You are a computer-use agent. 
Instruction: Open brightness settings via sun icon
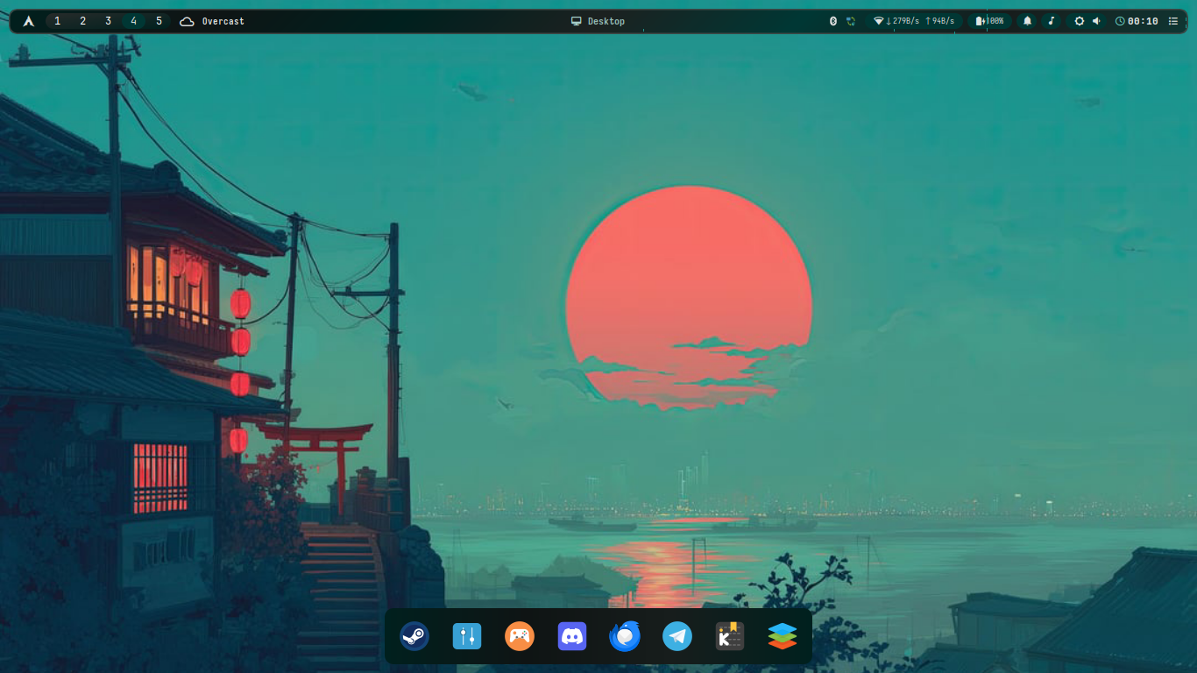point(1080,21)
